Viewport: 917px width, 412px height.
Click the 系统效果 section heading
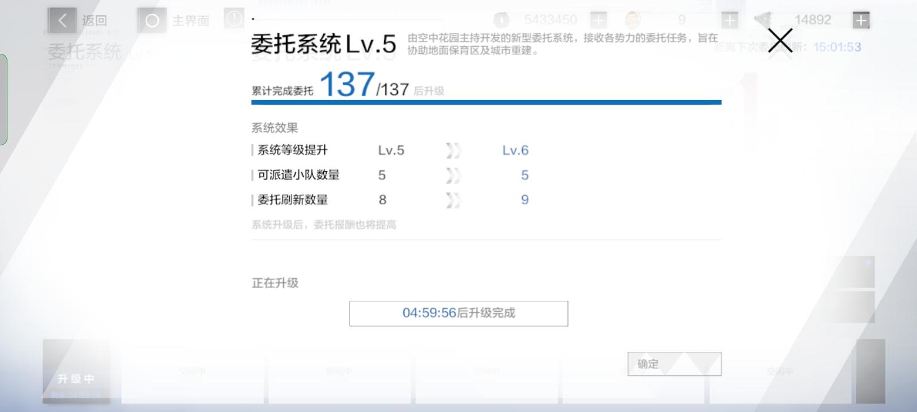[275, 128]
